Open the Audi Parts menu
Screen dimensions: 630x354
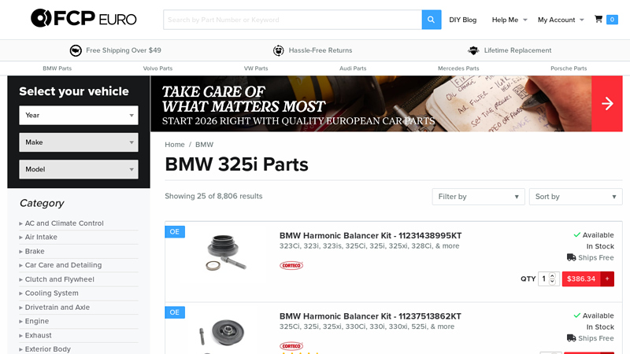point(353,68)
